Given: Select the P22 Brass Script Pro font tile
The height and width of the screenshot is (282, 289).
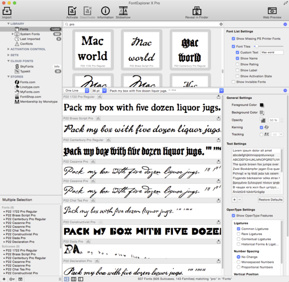Looking at the screenshot, I should coord(142,50).
